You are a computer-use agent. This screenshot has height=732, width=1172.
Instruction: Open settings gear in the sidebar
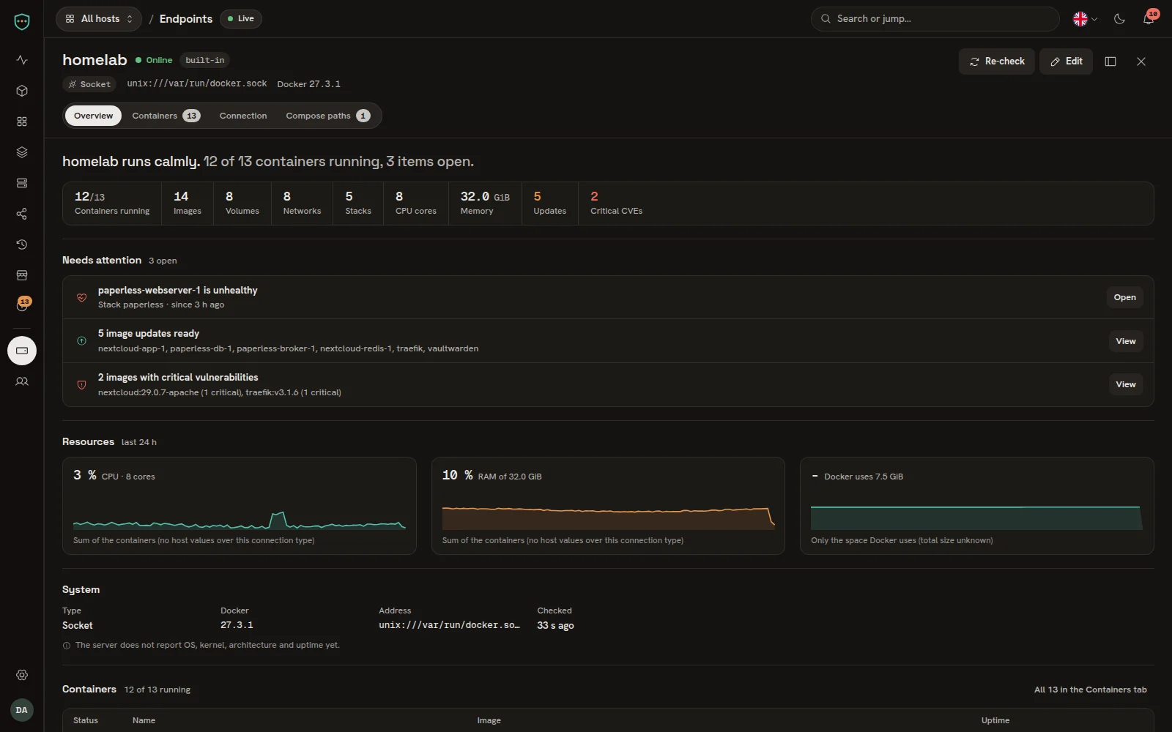pos(22,675)
